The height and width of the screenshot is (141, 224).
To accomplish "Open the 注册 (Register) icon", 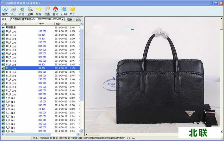I will (x=22, y=9).
